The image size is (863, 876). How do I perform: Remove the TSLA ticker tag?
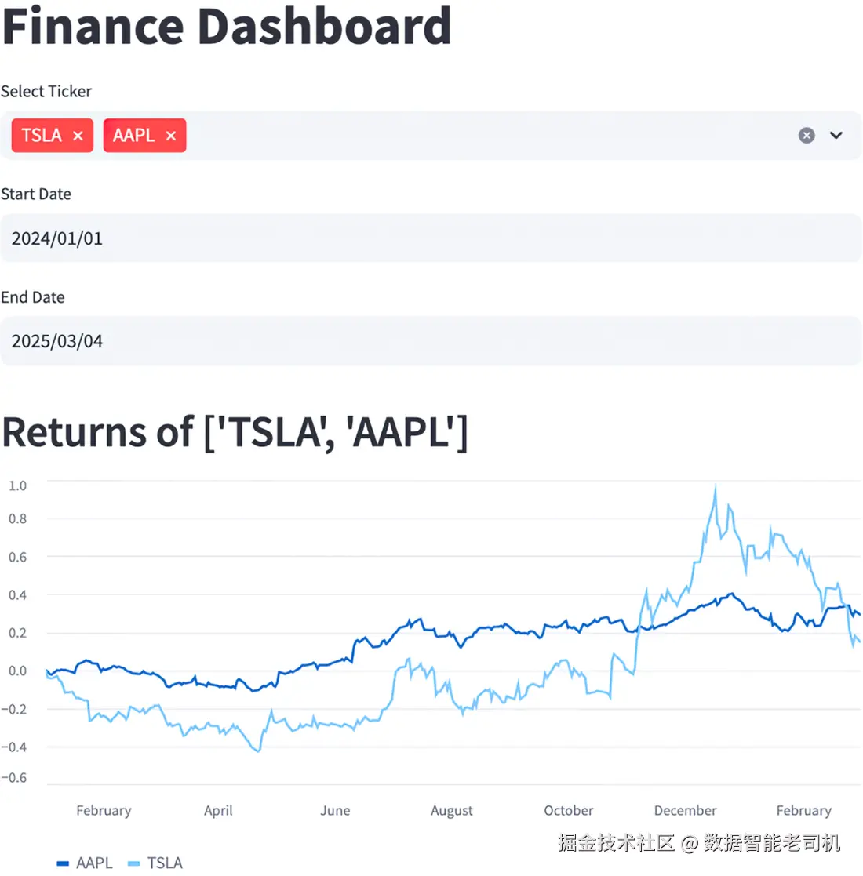coord(78,136)
